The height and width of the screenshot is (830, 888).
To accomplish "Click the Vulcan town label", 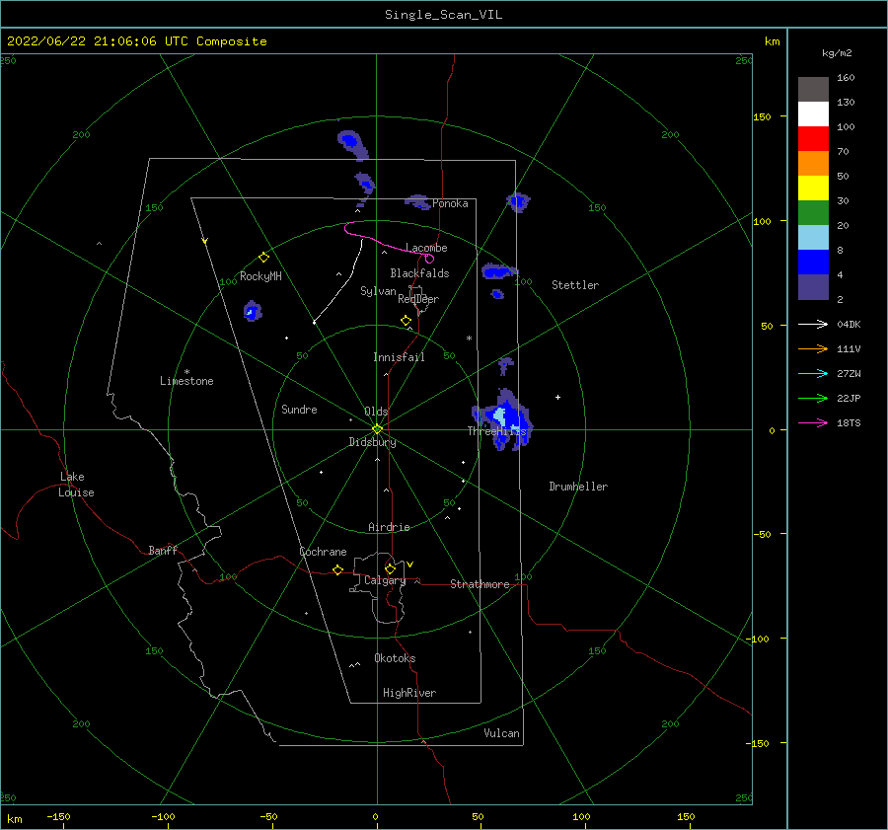I will (501, 733).
